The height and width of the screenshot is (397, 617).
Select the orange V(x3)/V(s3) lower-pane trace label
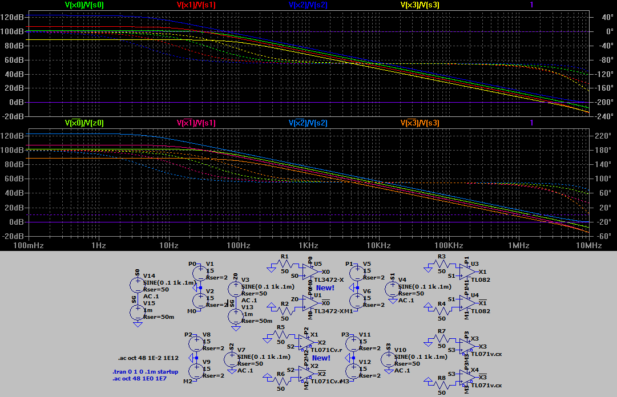click(x=420, y=123)
